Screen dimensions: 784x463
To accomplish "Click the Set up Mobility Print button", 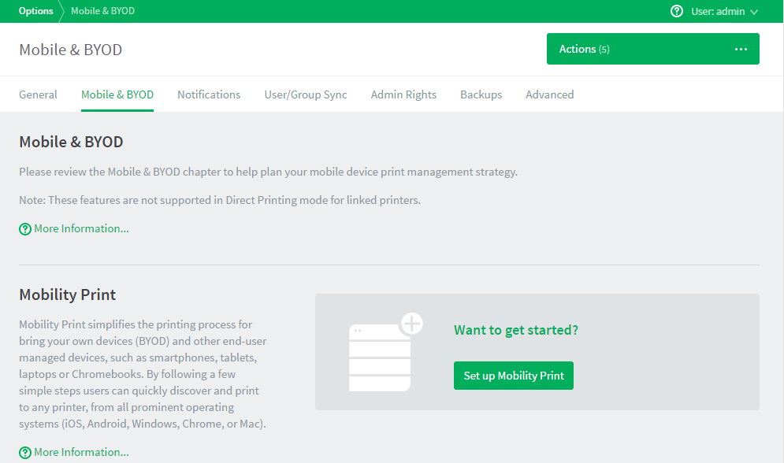I will (x=514, y=376).
